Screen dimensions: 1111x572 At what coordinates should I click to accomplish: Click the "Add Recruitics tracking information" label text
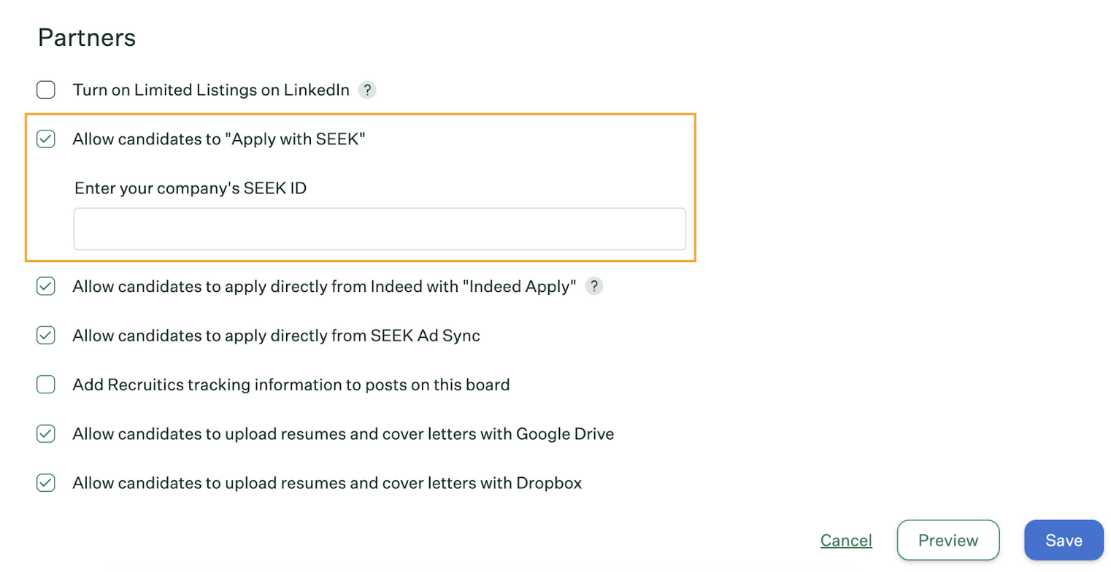291,384
